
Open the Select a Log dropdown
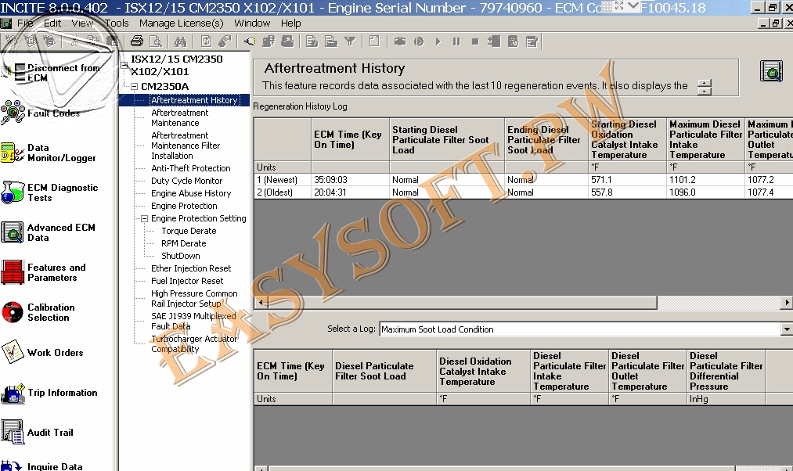coord(585,329)
